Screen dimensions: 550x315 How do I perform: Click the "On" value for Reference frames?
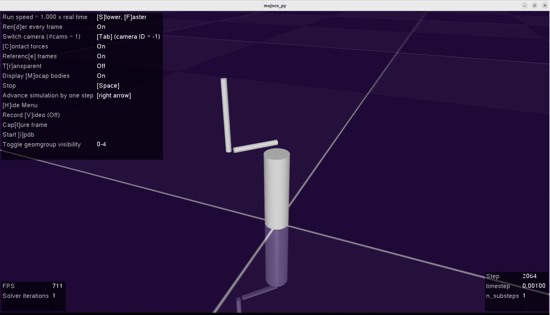pyautogui.click(x=101, y=56)
